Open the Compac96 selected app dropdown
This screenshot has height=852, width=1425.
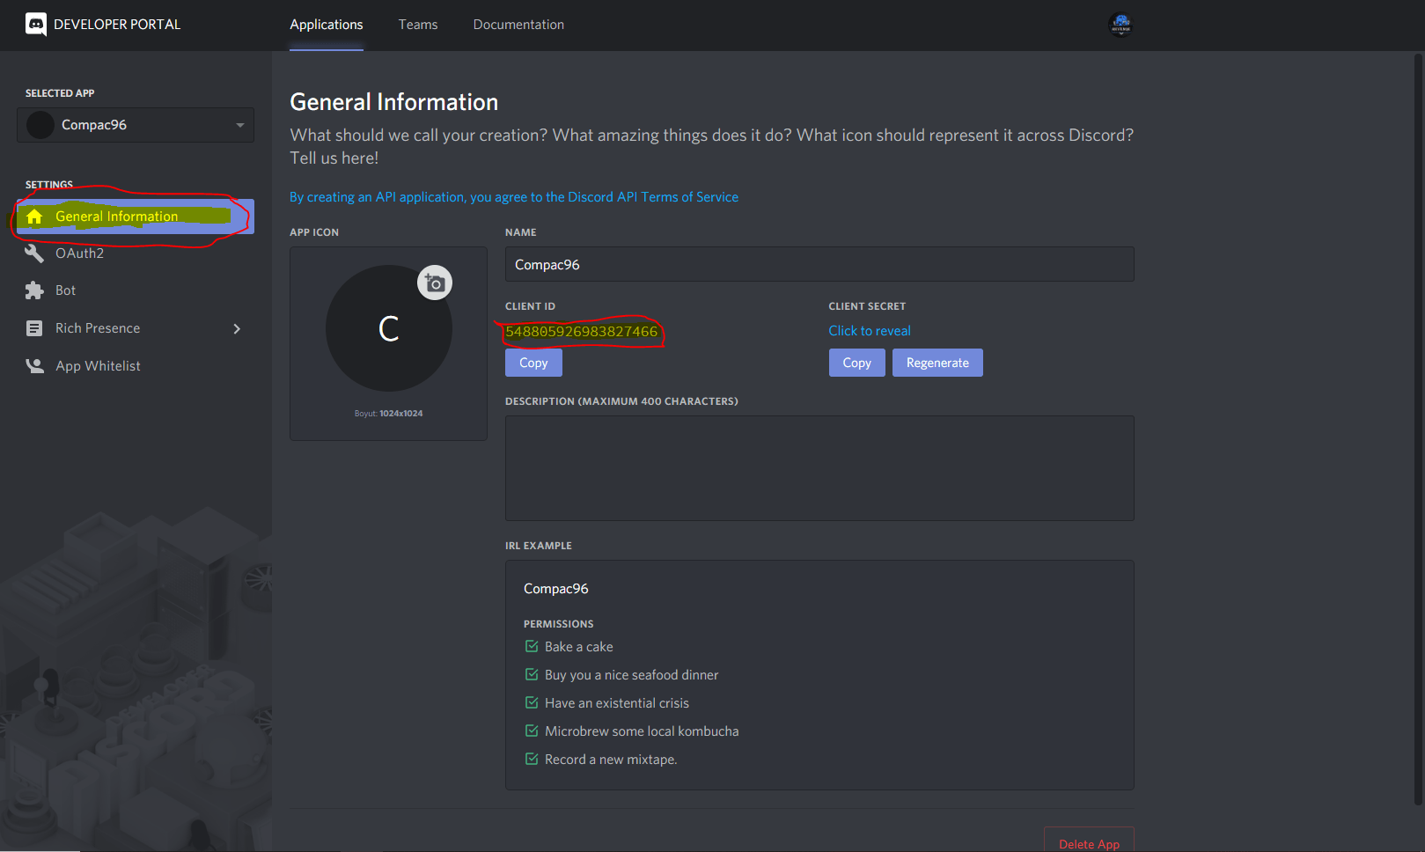click(x=136, y=125)
